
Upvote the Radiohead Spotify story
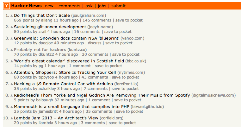12,95
